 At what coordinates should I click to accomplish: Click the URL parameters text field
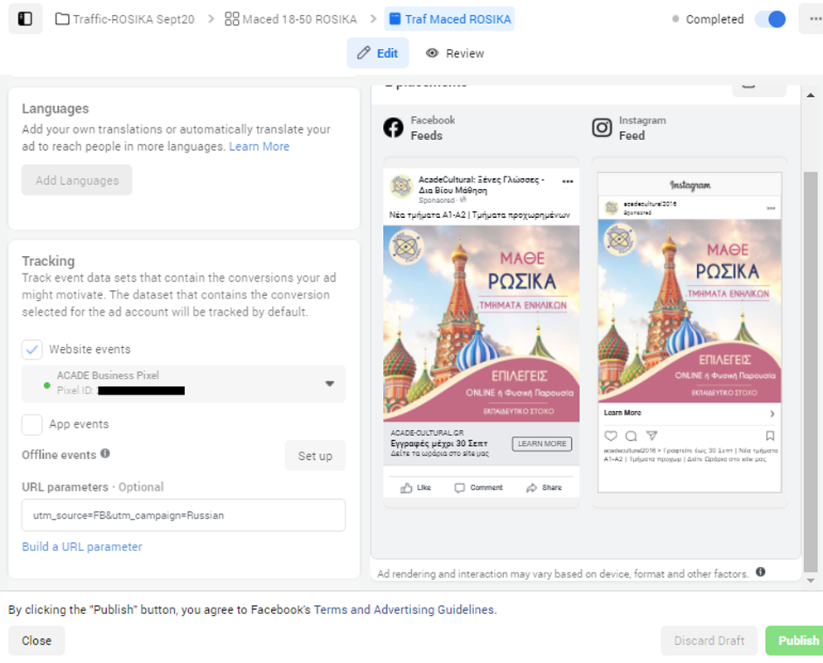click(183, 515)
